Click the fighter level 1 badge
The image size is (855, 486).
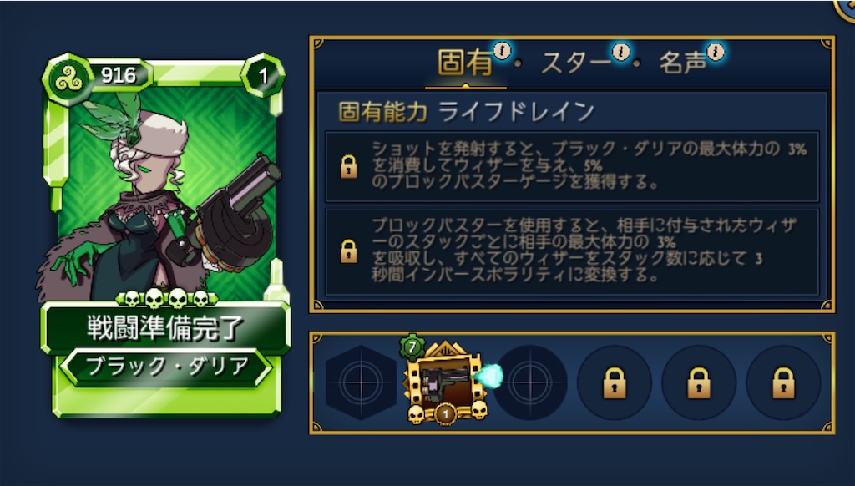click(x=263, y=75)
